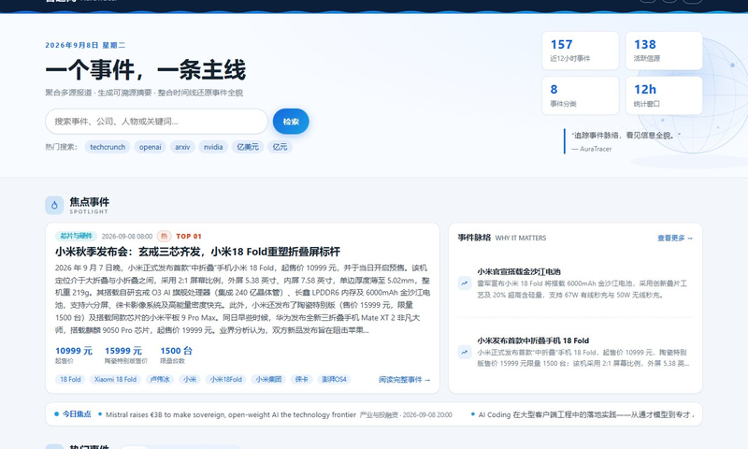Click trend icon beside 小米发布首款中折叠手机 18 Fold
The image size is (748, 449).
tap(465, 352)
